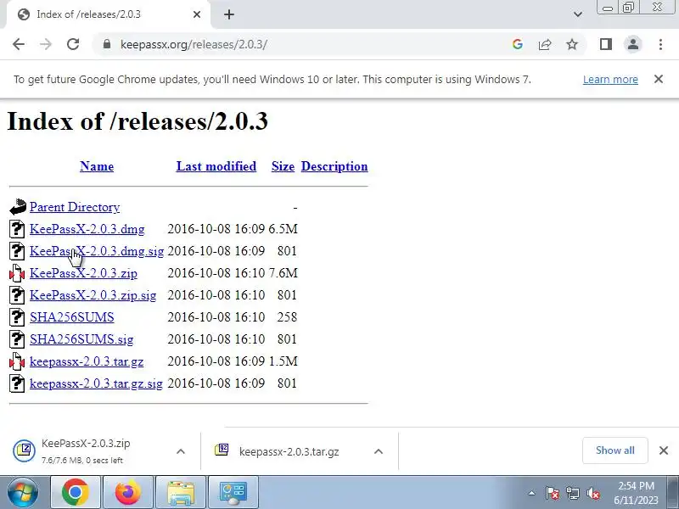Click Show all downloads
Screen dimensions: 679x509
(614, 450)
